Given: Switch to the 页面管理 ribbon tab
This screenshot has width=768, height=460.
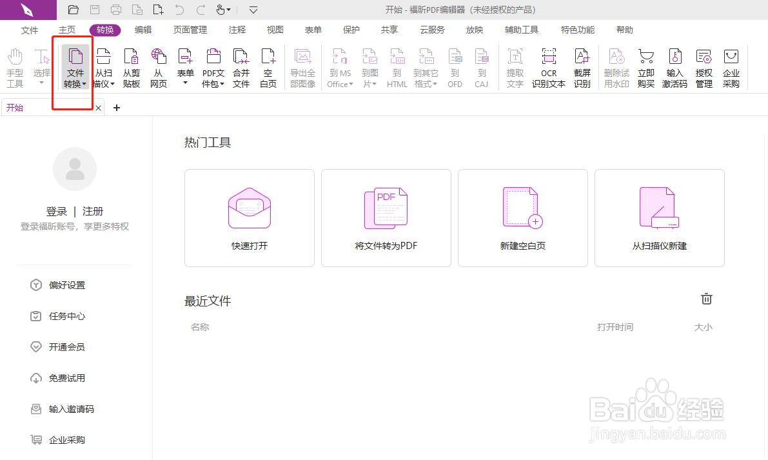Looking at the screenshot, I should pyautogui.click(x=190, y=30).
